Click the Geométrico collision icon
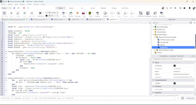 pyautogui.click(x=40, y=13)
